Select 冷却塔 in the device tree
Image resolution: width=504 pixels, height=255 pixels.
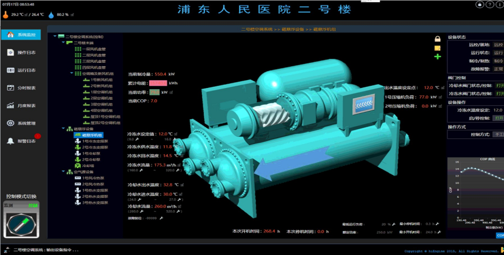point(87,165)
